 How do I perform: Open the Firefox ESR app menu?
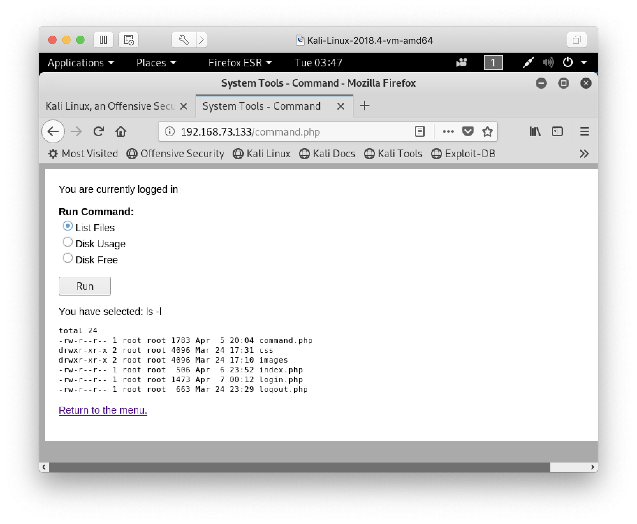point(240,63)
